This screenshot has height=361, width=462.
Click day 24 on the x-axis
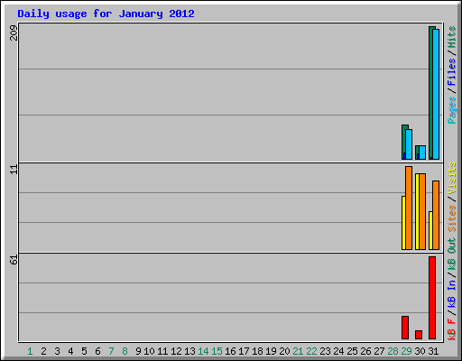point(338,351)
